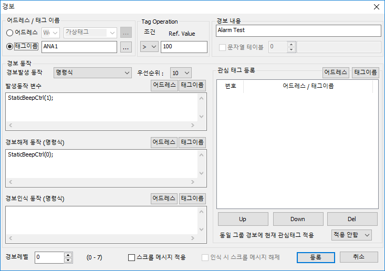Toggle 인식 시 스크롤 메시지 해제 checkbox

[205, 257]
